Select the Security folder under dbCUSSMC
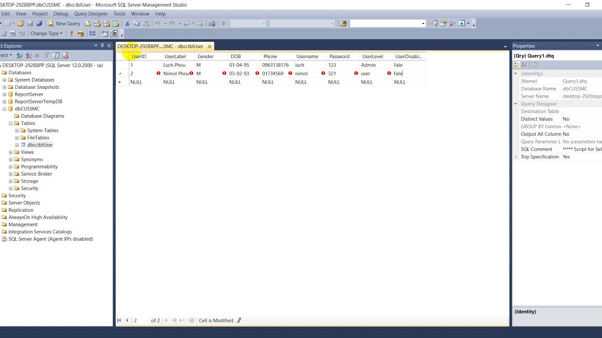602x338 pixels. [x=30, y=188]
